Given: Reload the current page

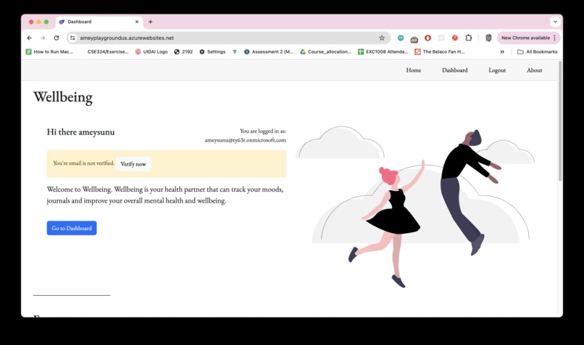Looking at the screenshot, I should click(x=57, y=38).
